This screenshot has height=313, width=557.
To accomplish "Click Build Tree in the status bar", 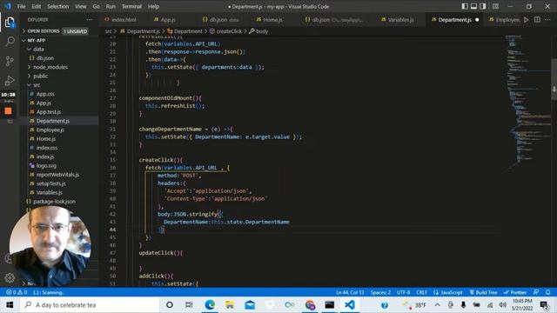I will [483, 292].
